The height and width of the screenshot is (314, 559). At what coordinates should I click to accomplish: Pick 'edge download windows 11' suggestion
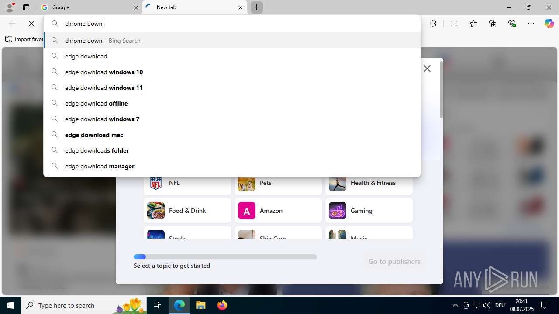pyautogui.click(x=232, y=88)
